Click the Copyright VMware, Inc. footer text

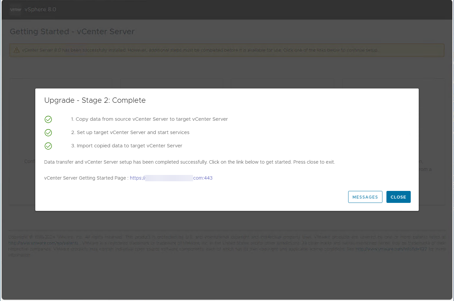point(227,246)
